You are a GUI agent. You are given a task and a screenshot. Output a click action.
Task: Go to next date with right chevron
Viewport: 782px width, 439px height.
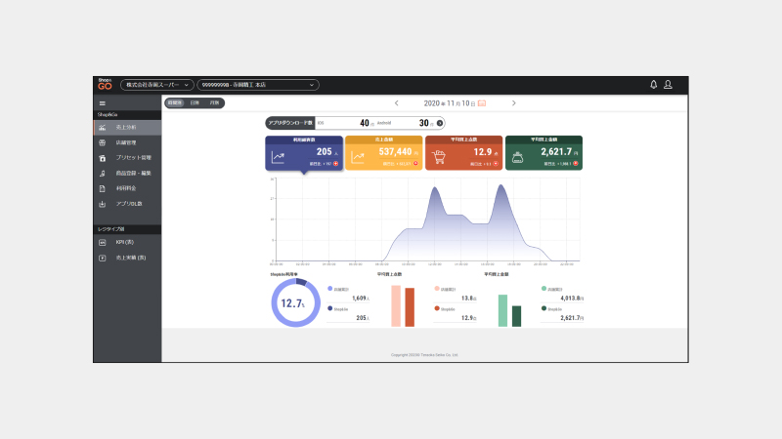pos(514,103)
